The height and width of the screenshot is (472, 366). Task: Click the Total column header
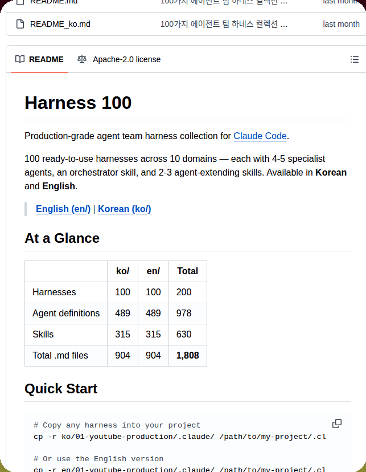pyautogui.click(x=187, y=271)
